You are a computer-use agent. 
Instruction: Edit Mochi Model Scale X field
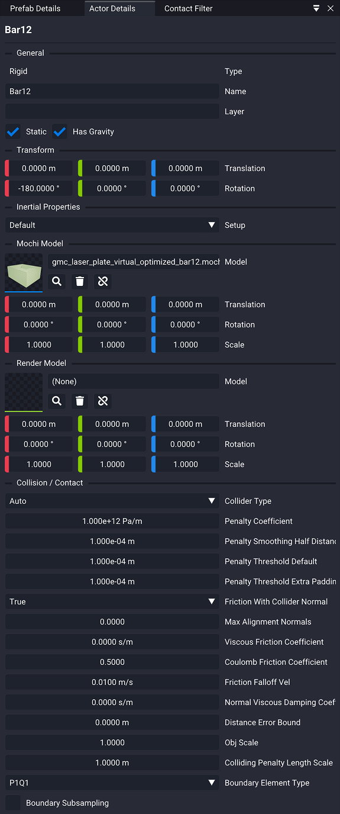tap(39, 345)
